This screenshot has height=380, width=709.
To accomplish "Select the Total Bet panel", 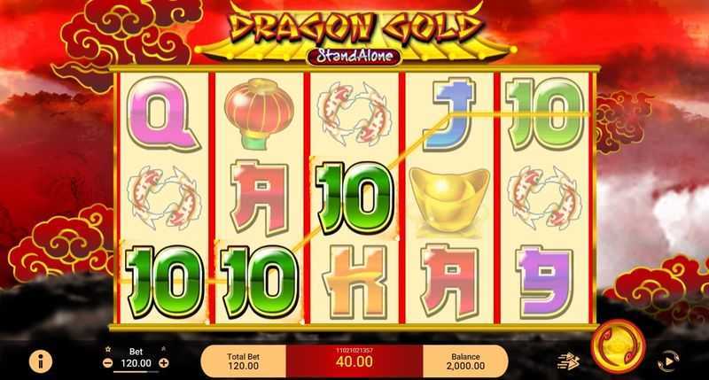I will (243, 361).
